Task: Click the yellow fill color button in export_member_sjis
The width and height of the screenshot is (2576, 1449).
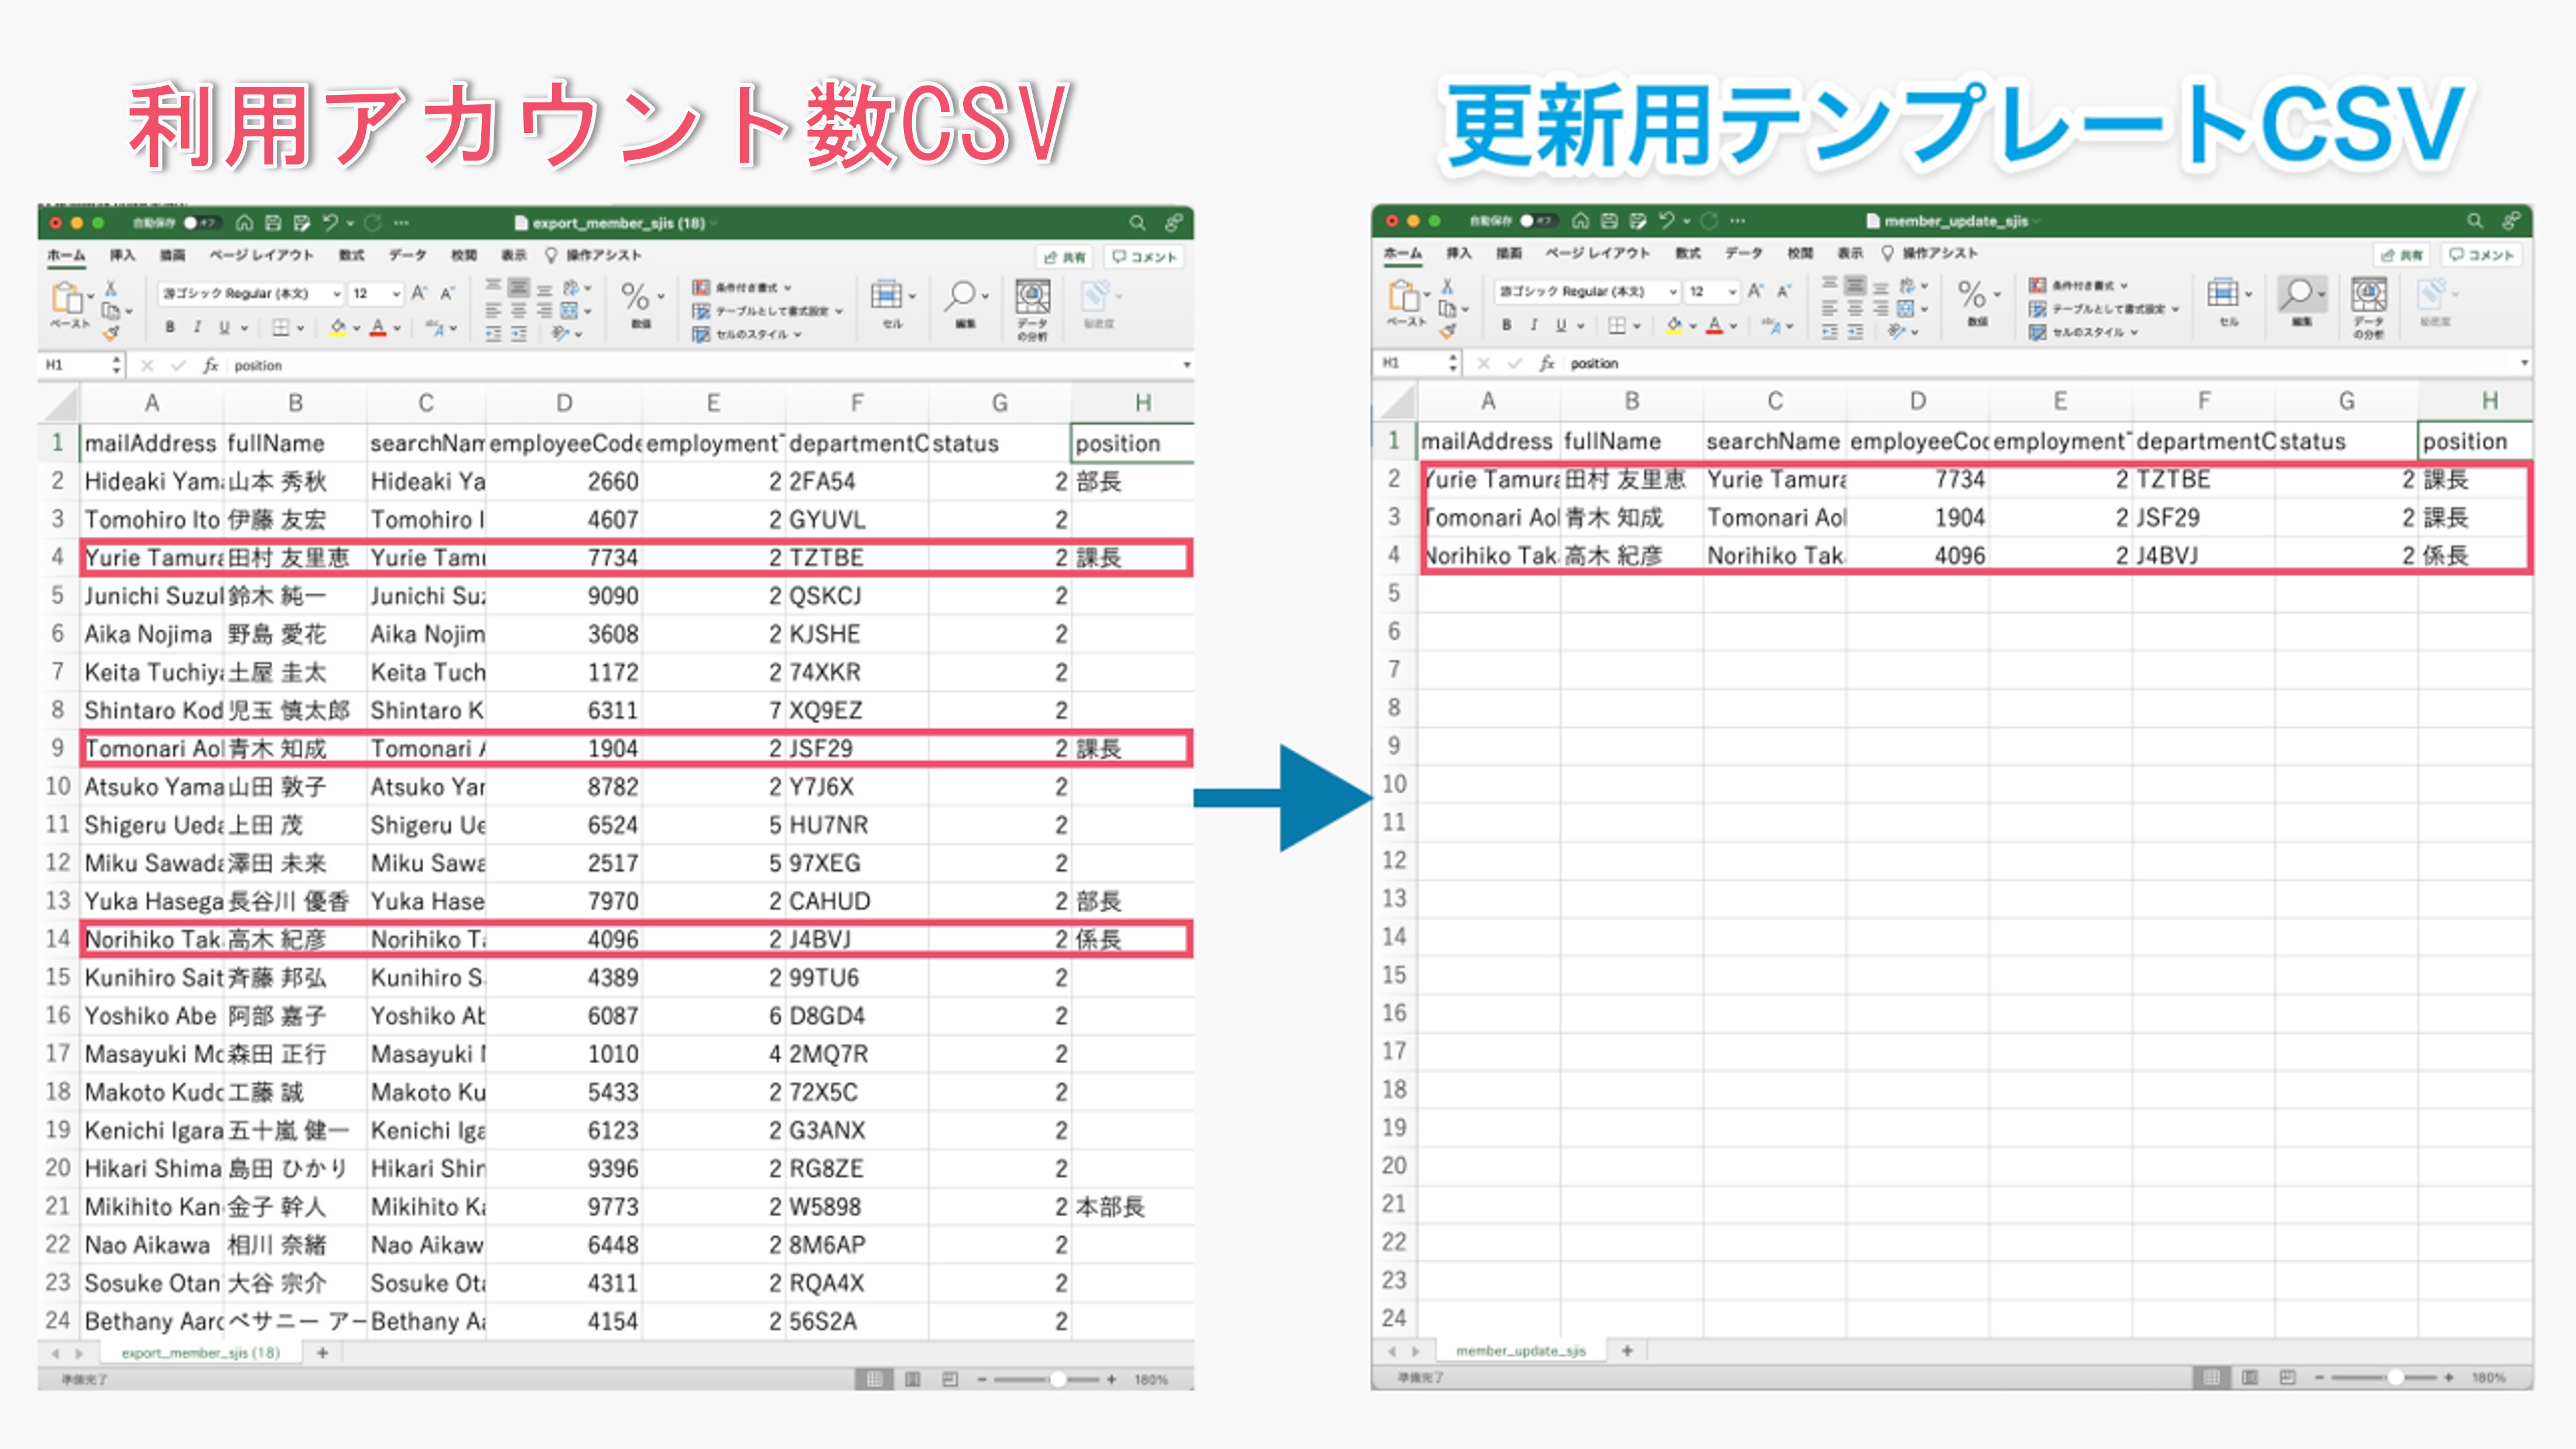Action: coord(338,327)
